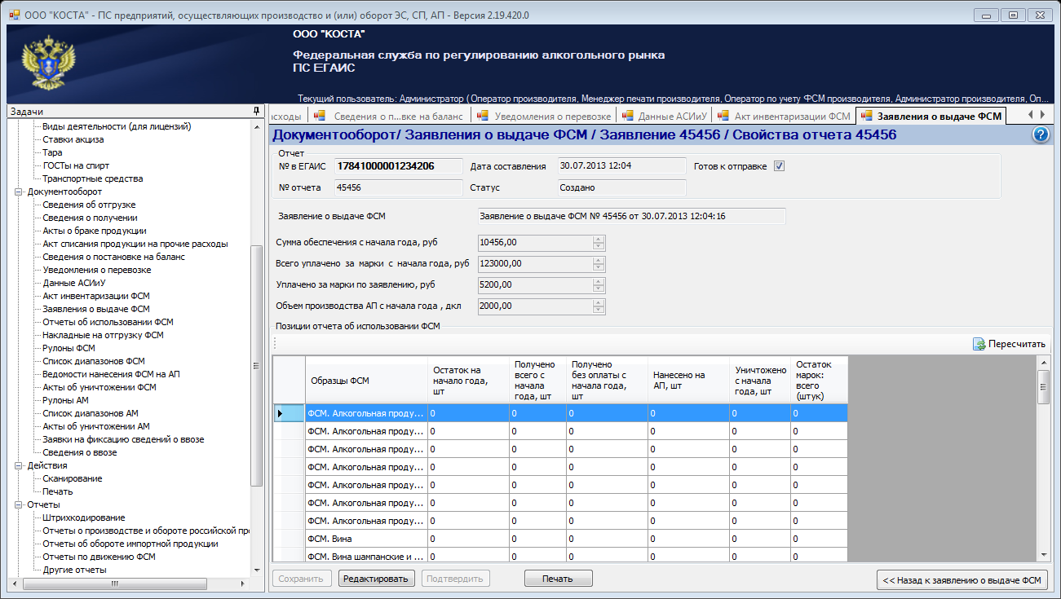The image size is (1061, 599).
Task: Open Сведения о получении in the tree
Action: tap(90, 218)
